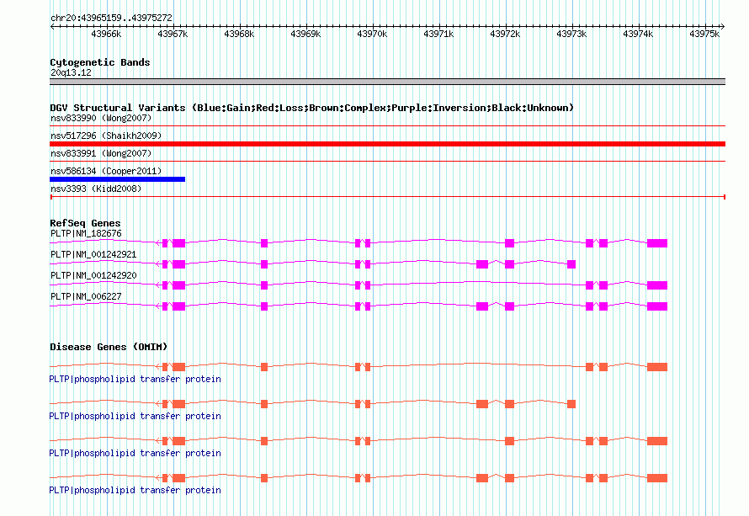Open the nsv833991 (Wong2007) variant label
This screenshot has width=749, height=516.
tap(101, 153)
